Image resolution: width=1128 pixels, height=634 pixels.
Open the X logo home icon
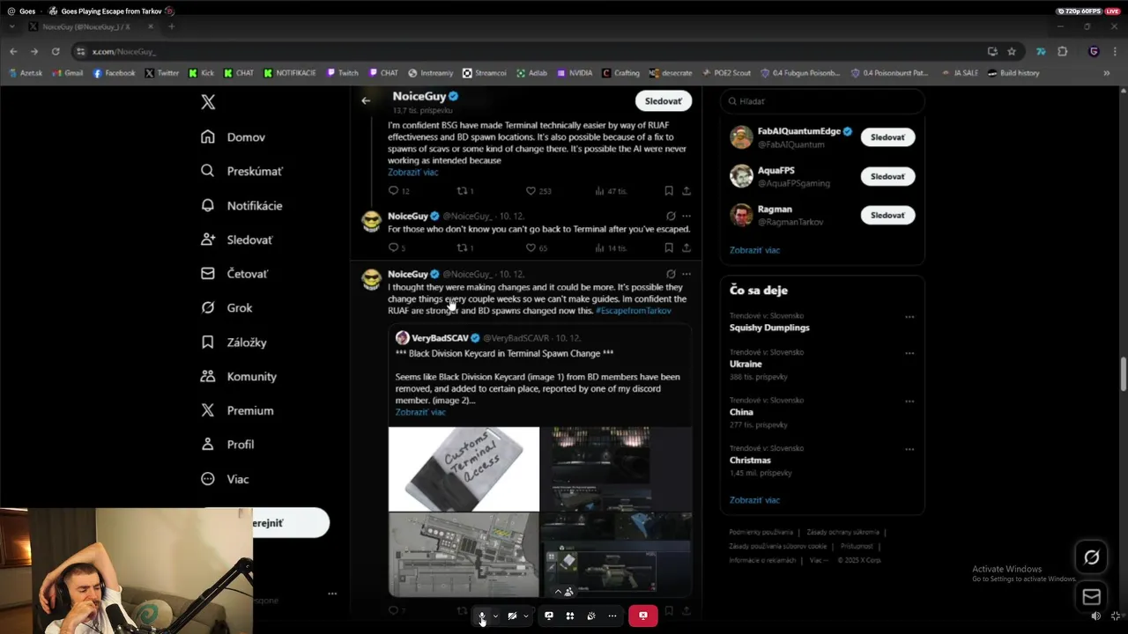pos(208,102)
